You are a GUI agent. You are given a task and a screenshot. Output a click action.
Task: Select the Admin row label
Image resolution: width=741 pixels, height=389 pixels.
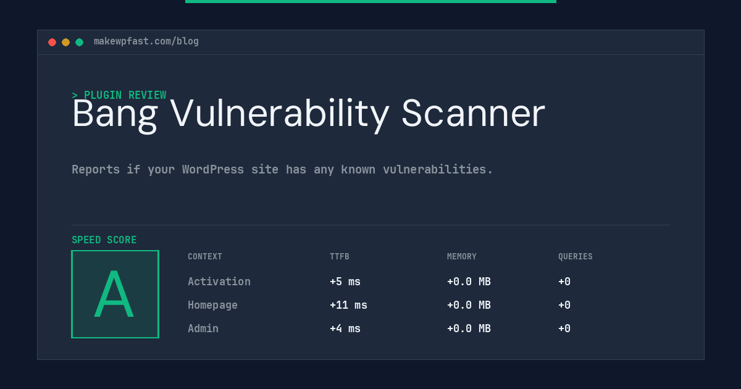pyautogui.click(x=203, y=328)
